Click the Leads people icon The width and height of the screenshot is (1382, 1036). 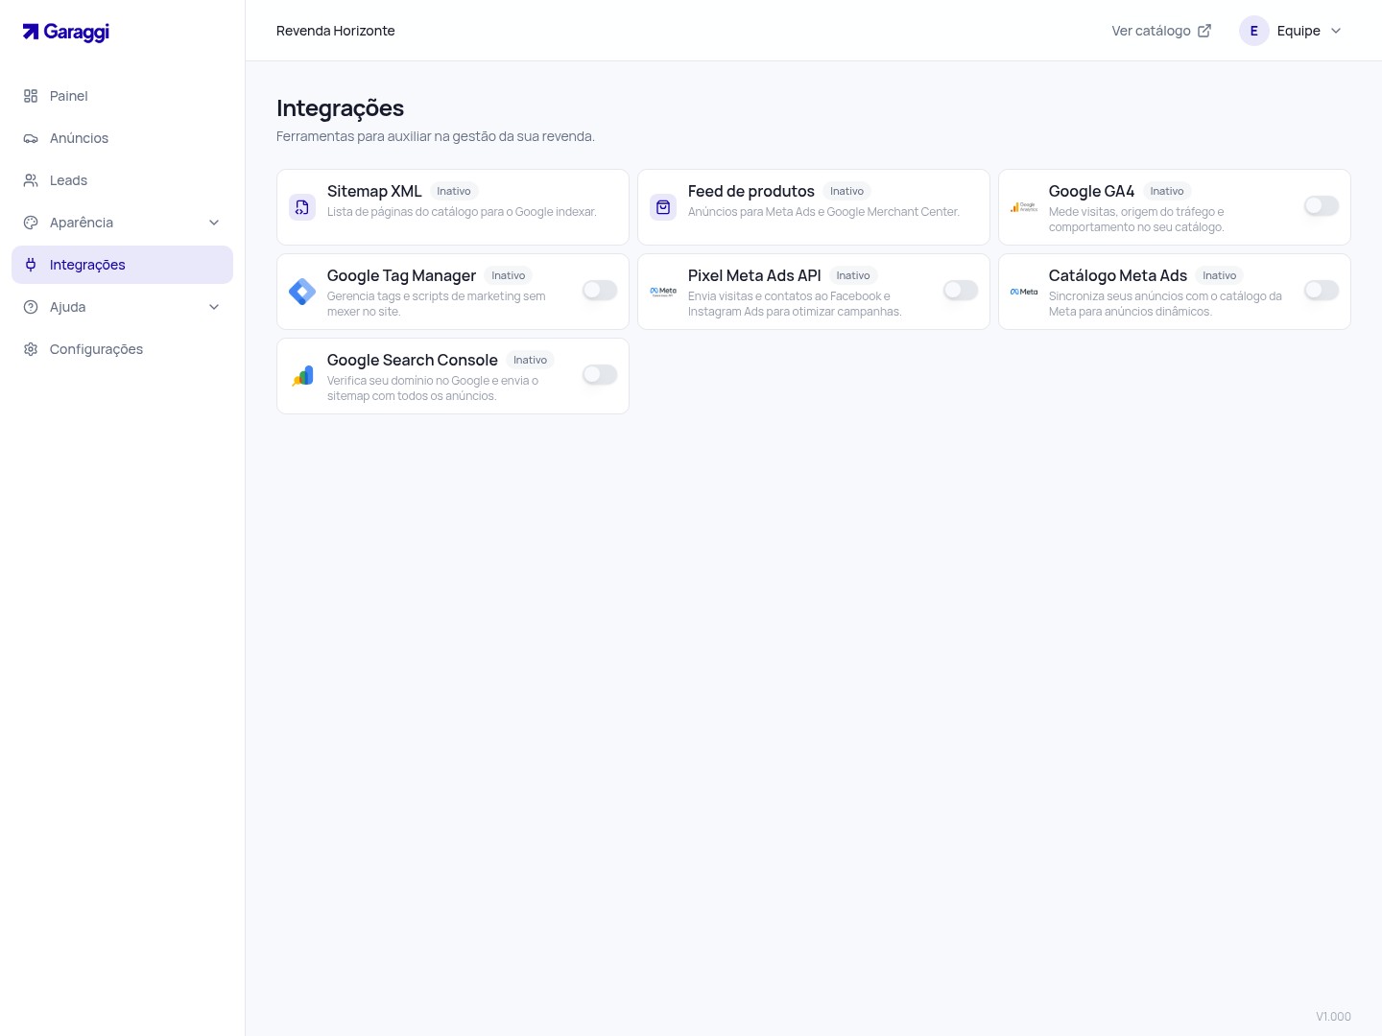31,180
